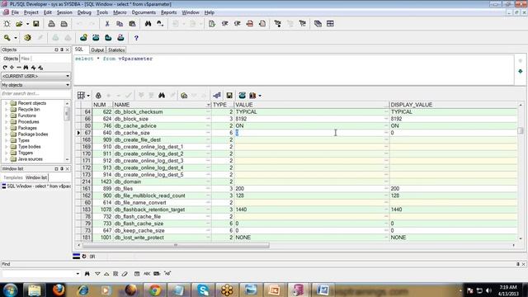Toggle the case-sensitive Ab option in Find bar
Screen dimensions: 528x297
coord(167,274)
